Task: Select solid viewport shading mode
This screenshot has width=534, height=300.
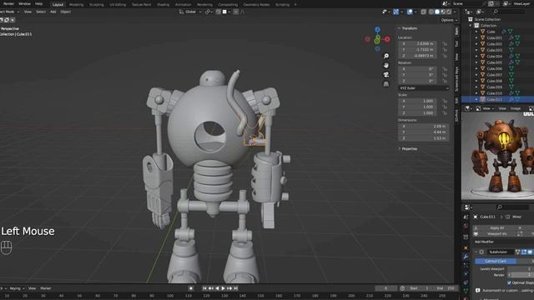Action: [x=437, y=12]
